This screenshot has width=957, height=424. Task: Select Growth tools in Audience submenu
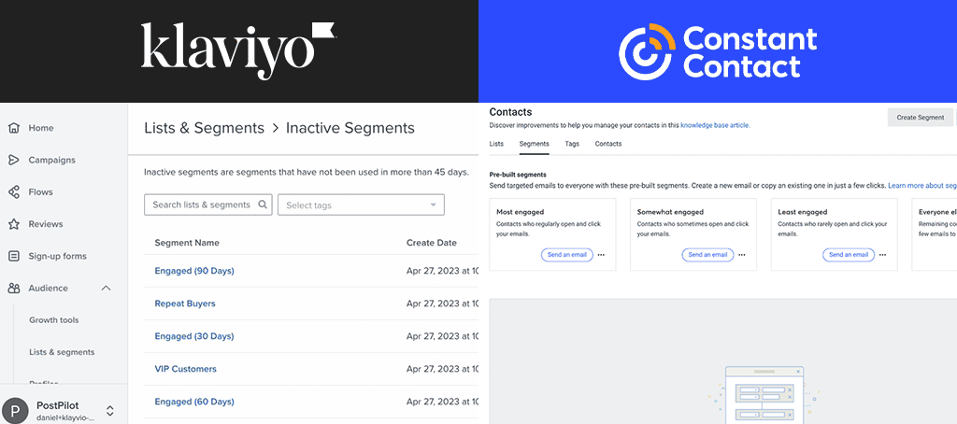54,320
